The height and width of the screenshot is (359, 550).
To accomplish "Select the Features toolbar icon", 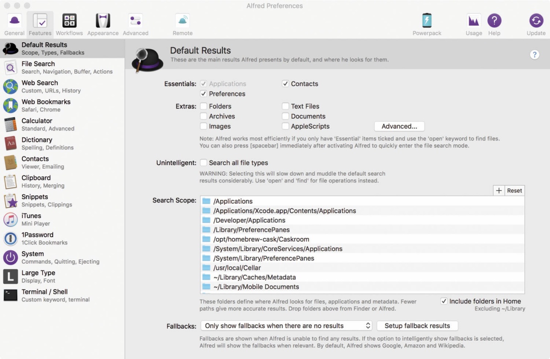I will click(40, 24).
